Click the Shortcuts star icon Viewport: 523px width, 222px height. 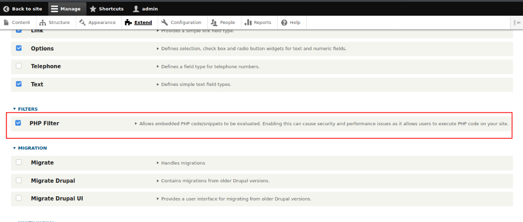tap(93, 9)
